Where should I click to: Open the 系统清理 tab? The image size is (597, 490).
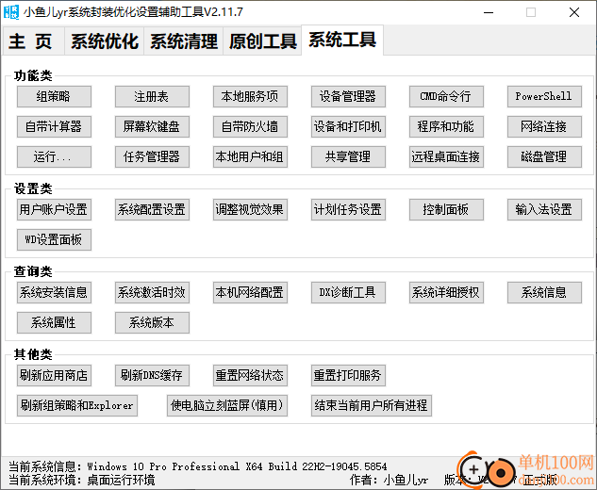tap(184, 41)
